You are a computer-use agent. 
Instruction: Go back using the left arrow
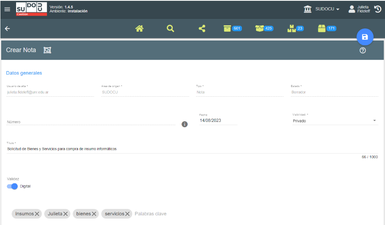(x=7, y=28)
